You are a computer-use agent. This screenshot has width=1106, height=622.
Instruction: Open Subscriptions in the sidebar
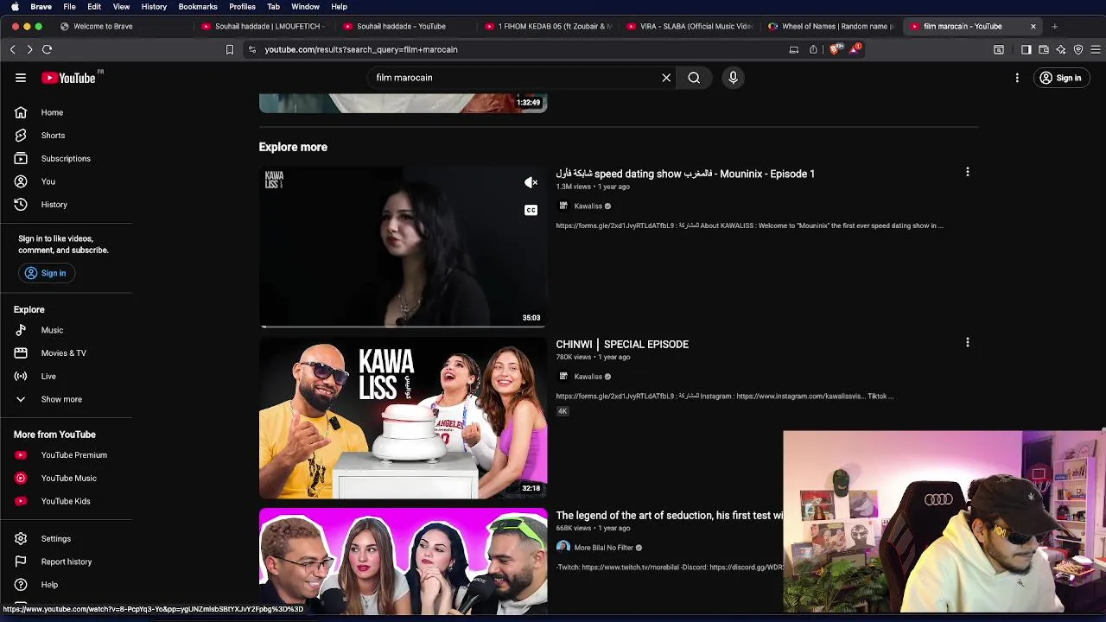point(66,159)
